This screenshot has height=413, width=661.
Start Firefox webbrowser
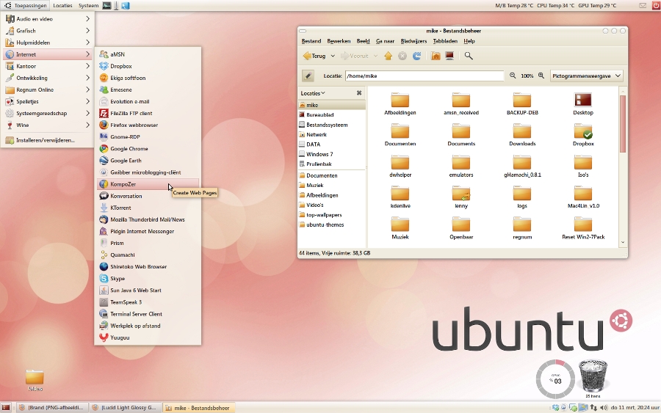(x=148, y=125)
